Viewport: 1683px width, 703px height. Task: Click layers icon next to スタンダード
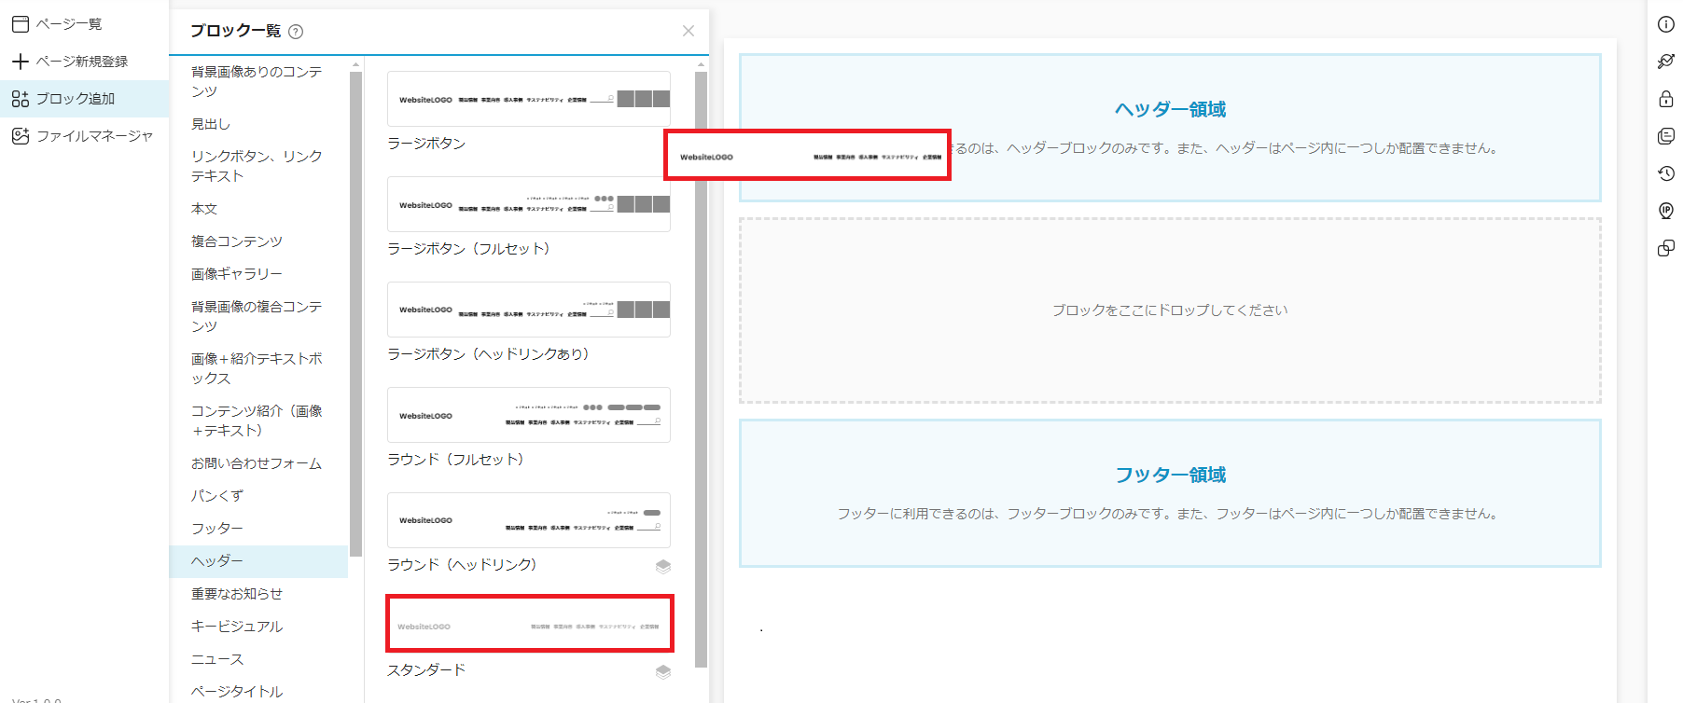(x=663, y=671)
